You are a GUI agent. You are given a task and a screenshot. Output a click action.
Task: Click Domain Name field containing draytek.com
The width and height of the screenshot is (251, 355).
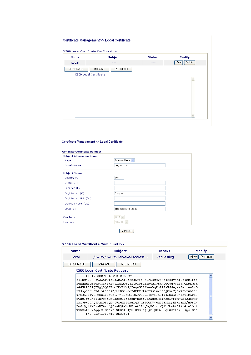140,165
